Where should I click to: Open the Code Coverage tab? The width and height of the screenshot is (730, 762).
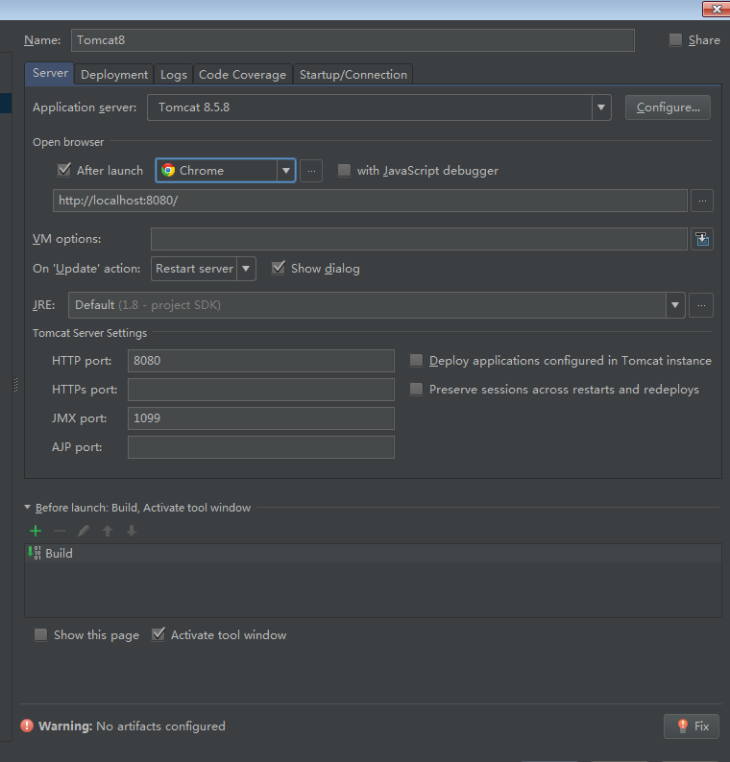(x=242, y=74)
